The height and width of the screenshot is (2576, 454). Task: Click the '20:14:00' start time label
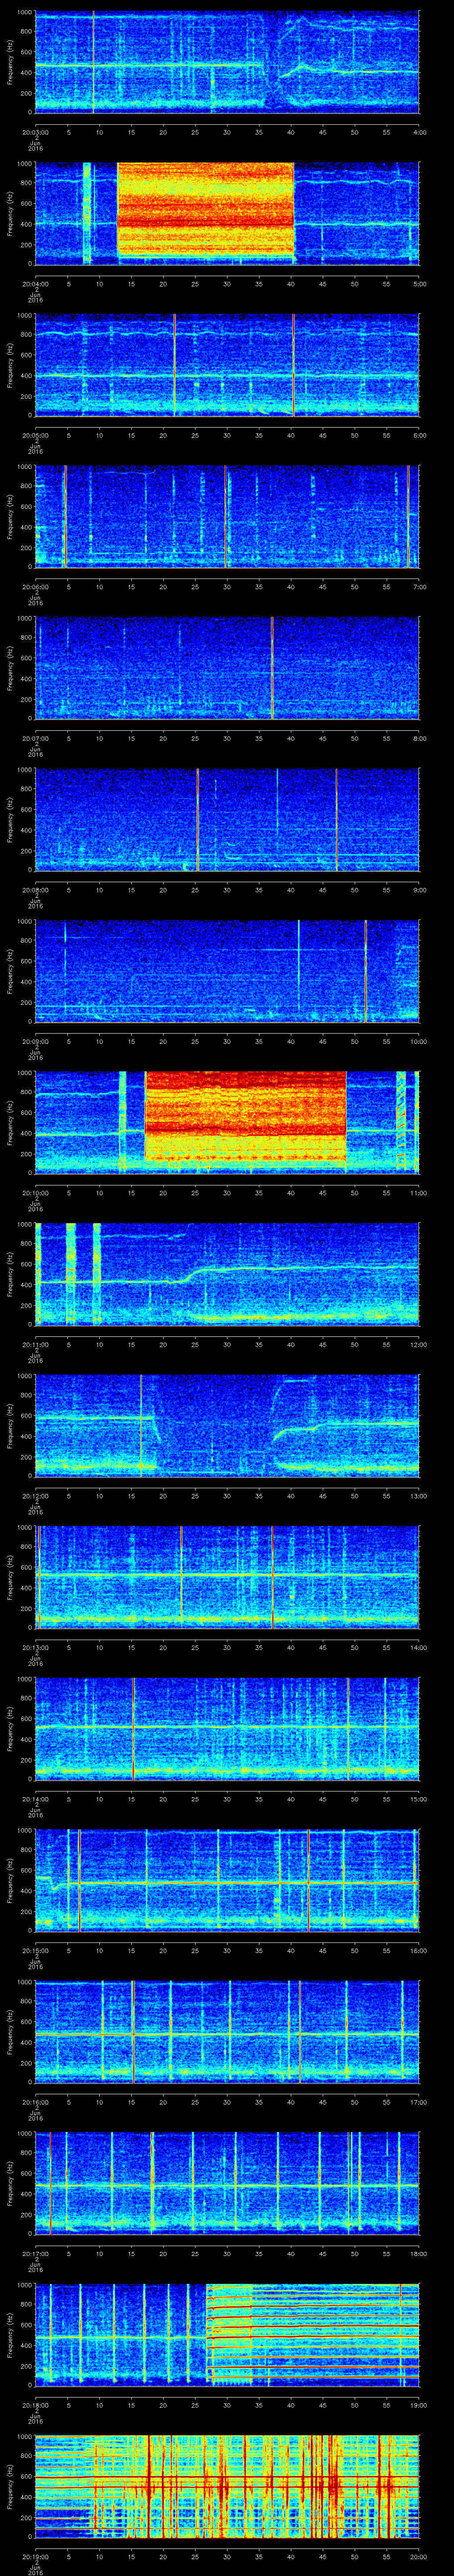(x=35, y=1798)
